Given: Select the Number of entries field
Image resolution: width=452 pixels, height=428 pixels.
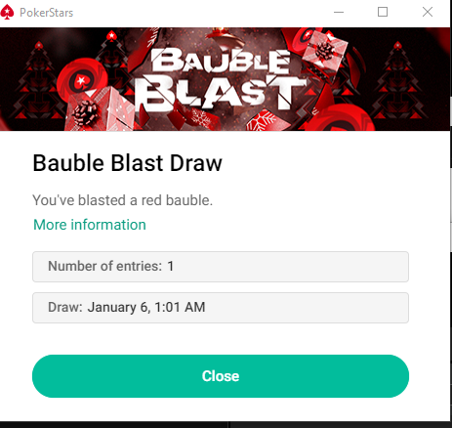Looking at the screenshot, I should point(221,267).
